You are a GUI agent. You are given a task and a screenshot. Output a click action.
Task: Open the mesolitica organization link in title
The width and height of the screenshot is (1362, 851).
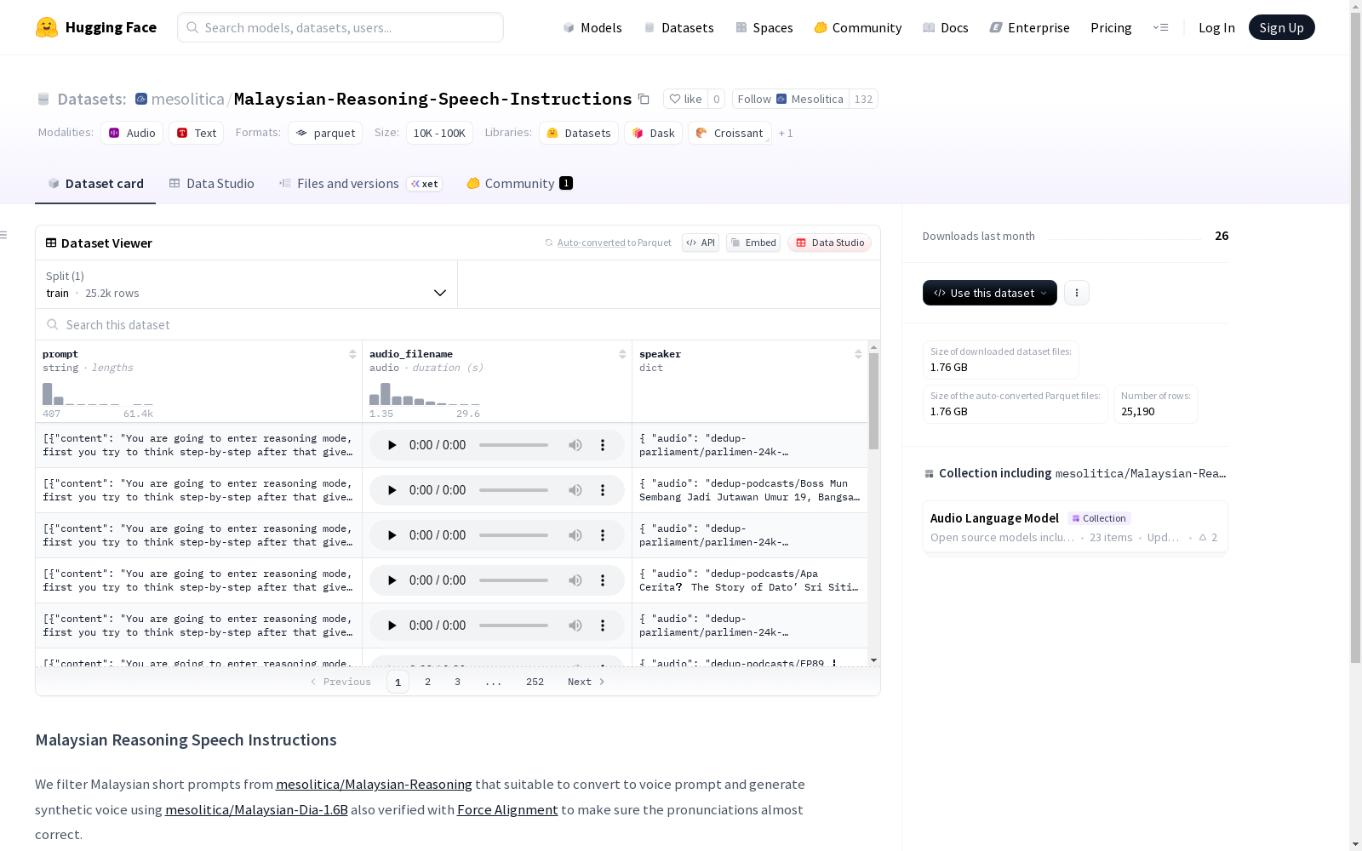[187, 100]
